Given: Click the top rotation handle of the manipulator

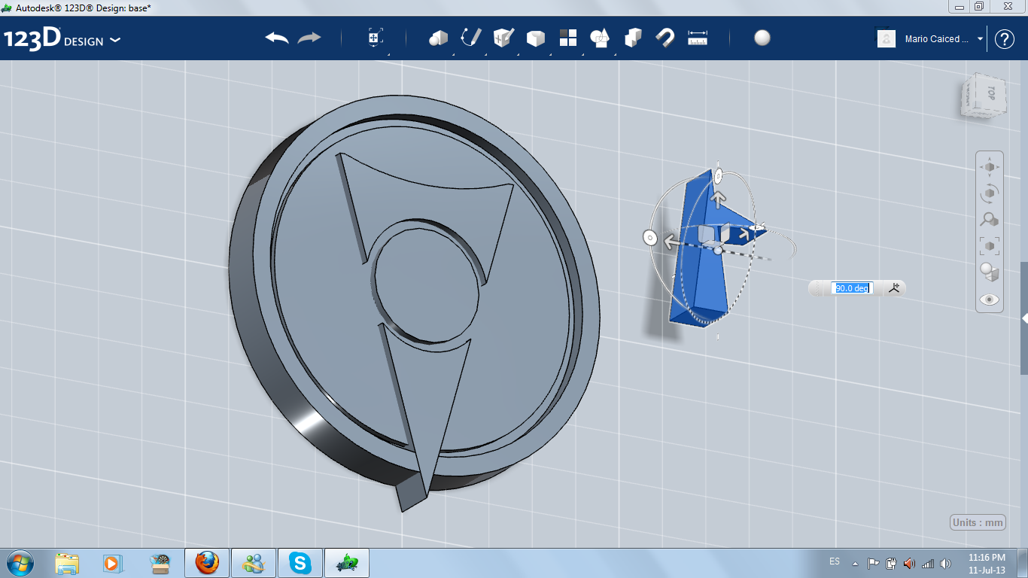Looking at the screenshot, I should (x=717, y=176).
